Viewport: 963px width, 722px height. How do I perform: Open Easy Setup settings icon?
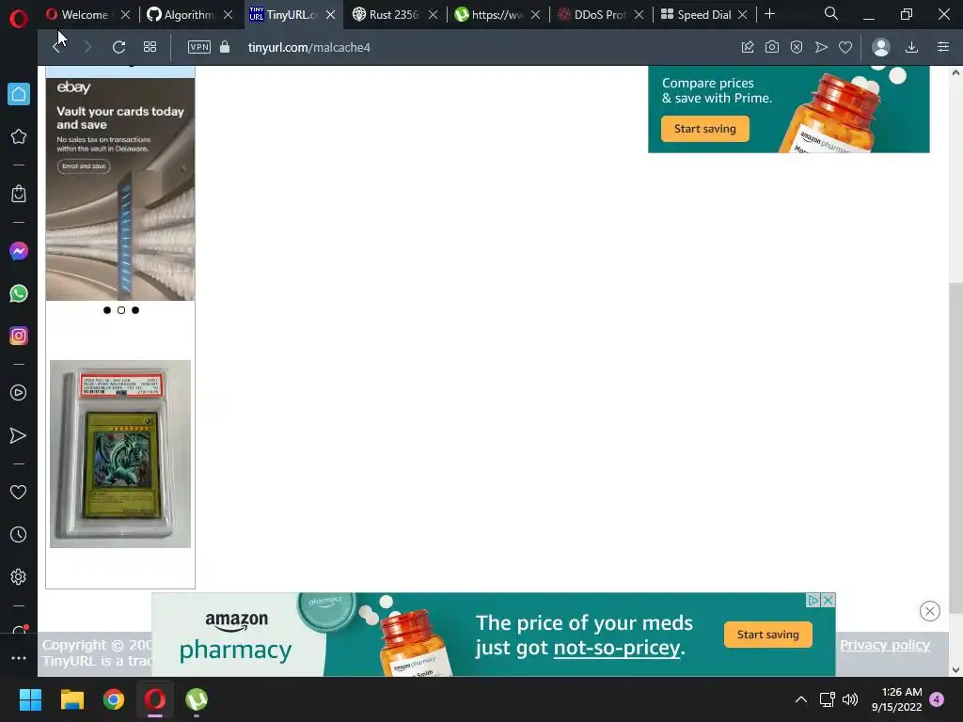pyautogui.click(x=943, y=47)
